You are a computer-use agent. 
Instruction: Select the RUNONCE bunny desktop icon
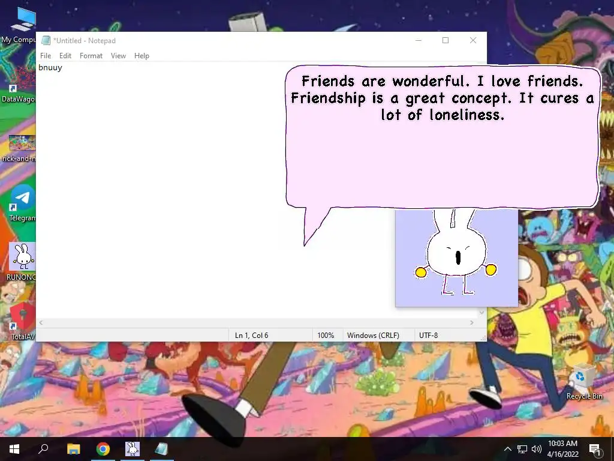point(22,262)
